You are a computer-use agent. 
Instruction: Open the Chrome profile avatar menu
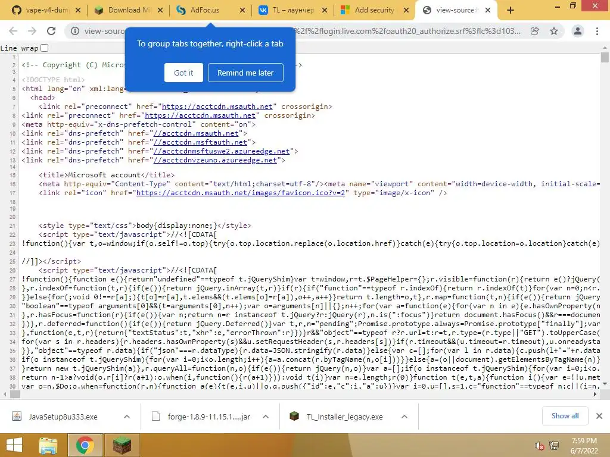point(578,31)
